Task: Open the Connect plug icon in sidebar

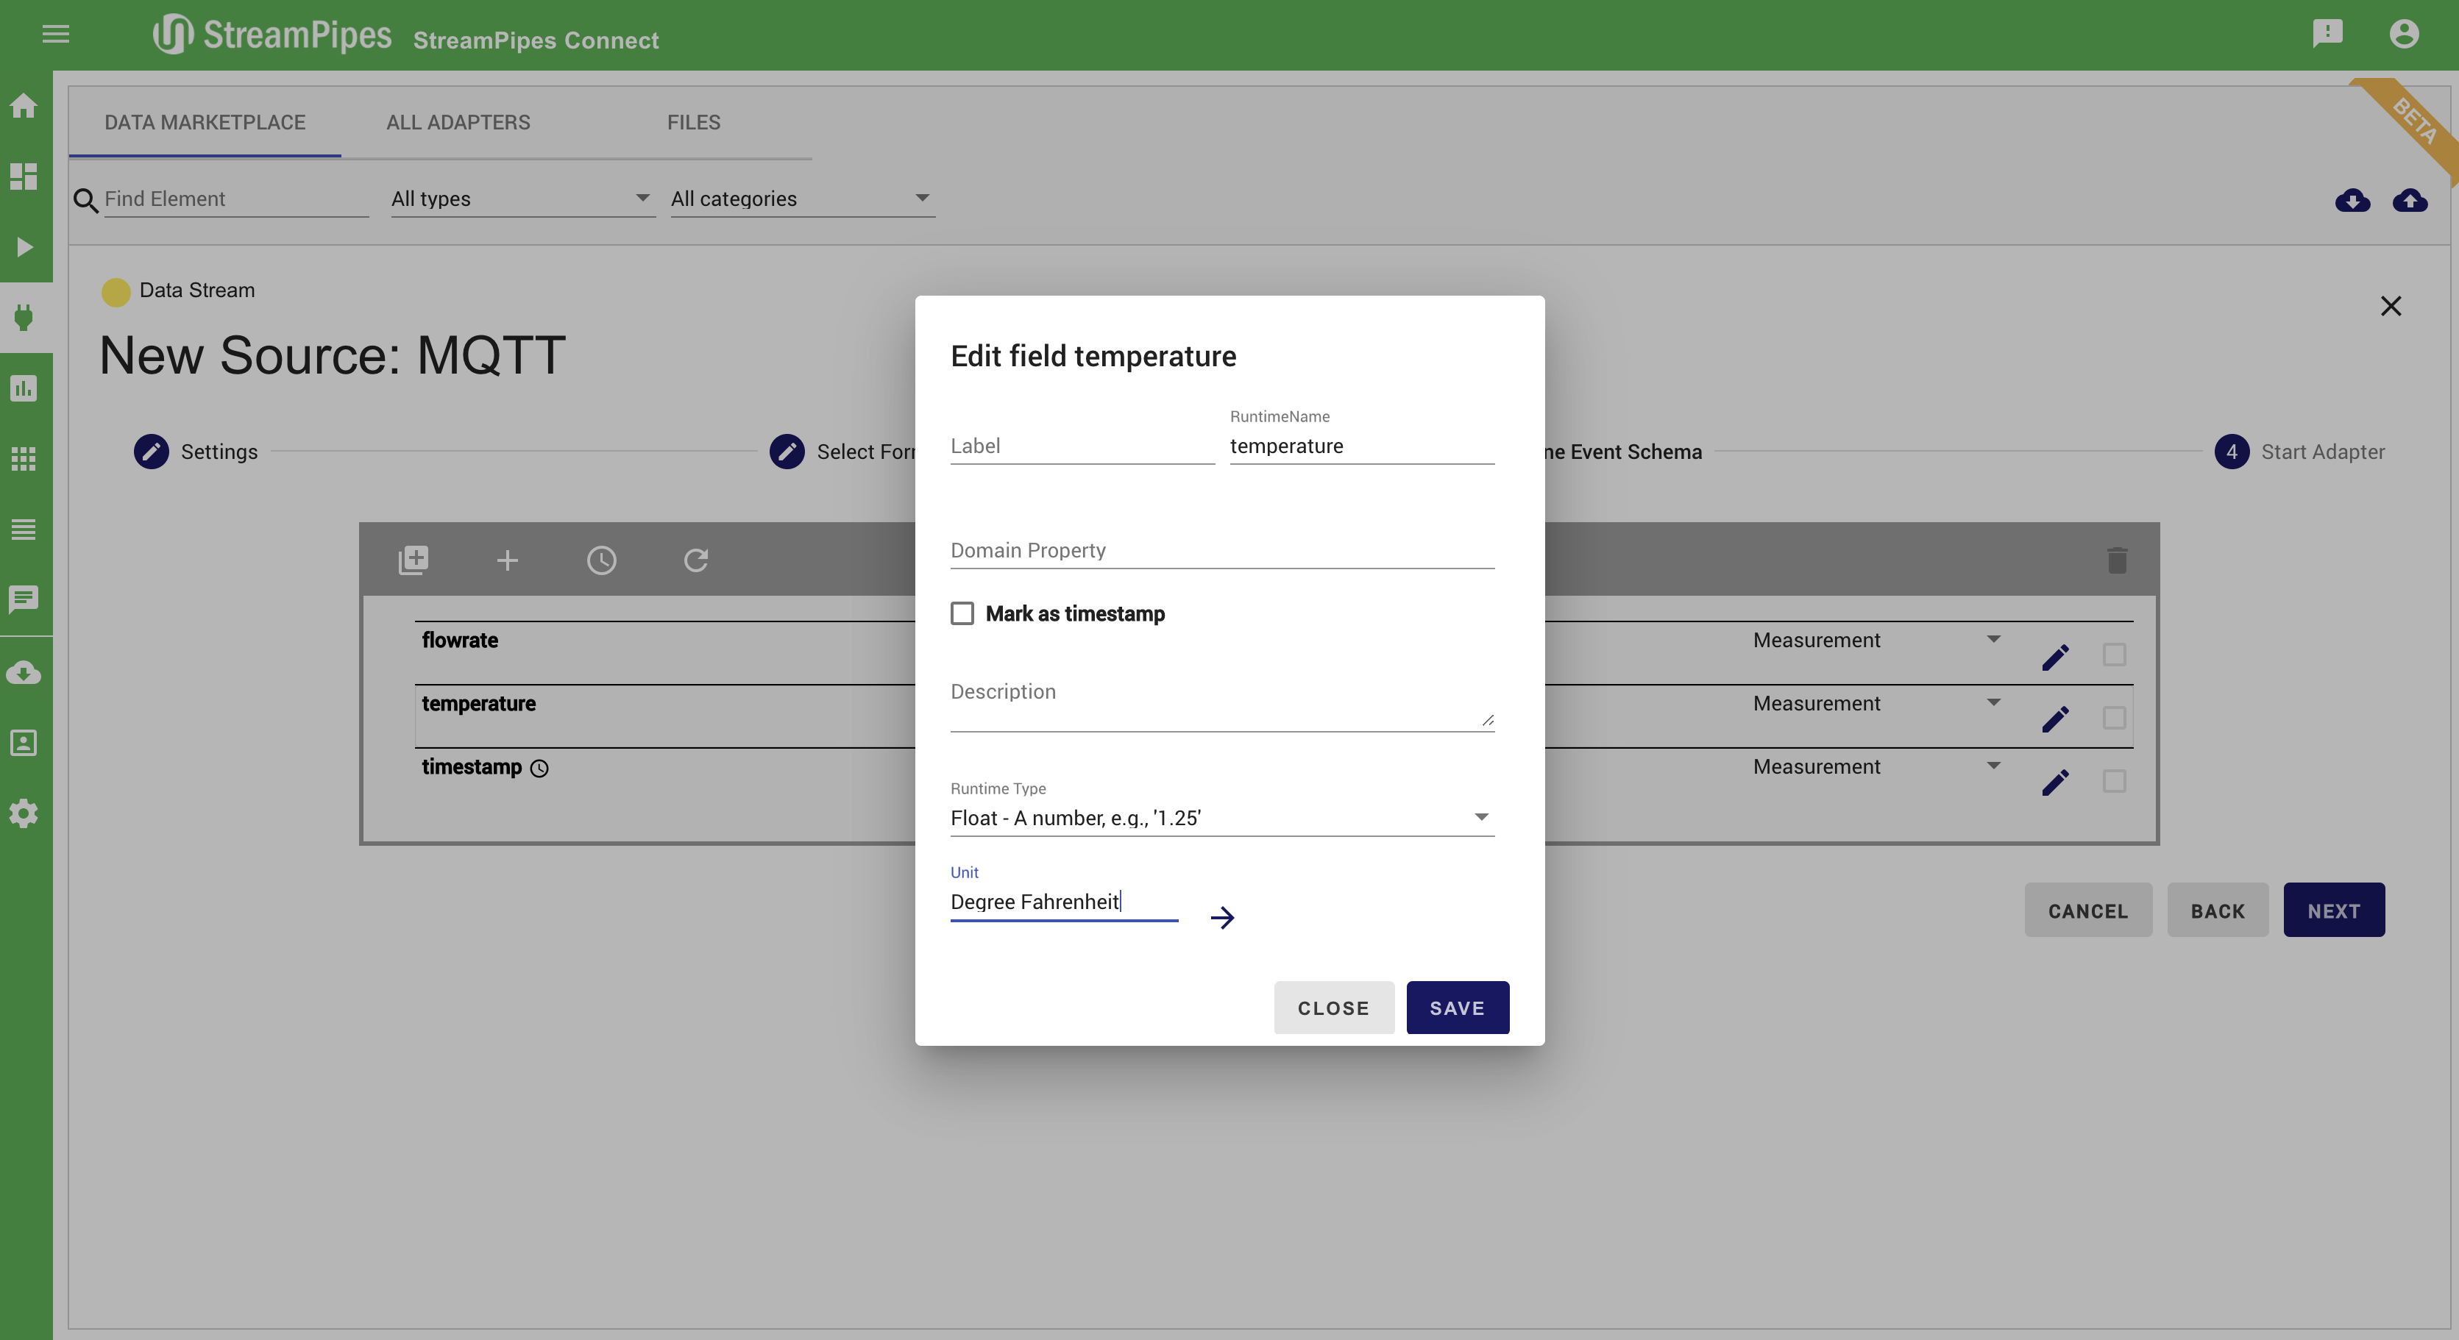Action: pyautogui.click(x=24, y=317)
